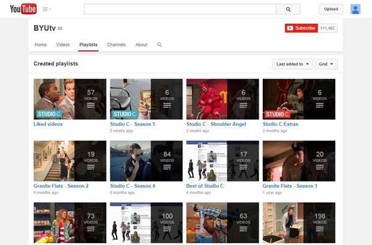Switch to the Home tab
This screenshot has width=372, height=245.
(x=41, y=44)
